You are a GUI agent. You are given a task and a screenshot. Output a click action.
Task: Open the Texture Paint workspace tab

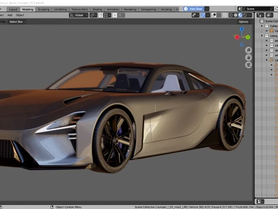tap(79, 9)
